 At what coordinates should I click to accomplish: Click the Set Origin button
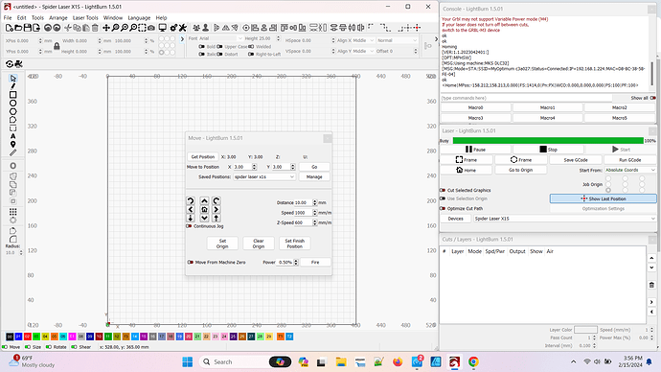[222, 244]
